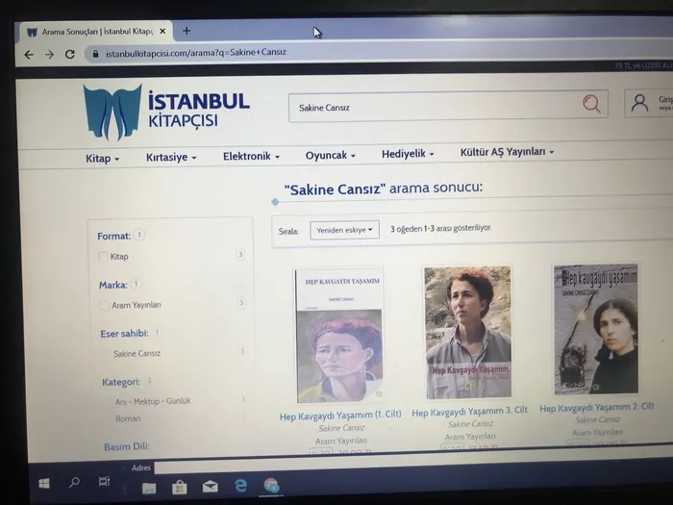Click Hep Kavgaydı Yaşamım 2. Cilt title link
Screen dimensions: 673x505
coord(597,407)
